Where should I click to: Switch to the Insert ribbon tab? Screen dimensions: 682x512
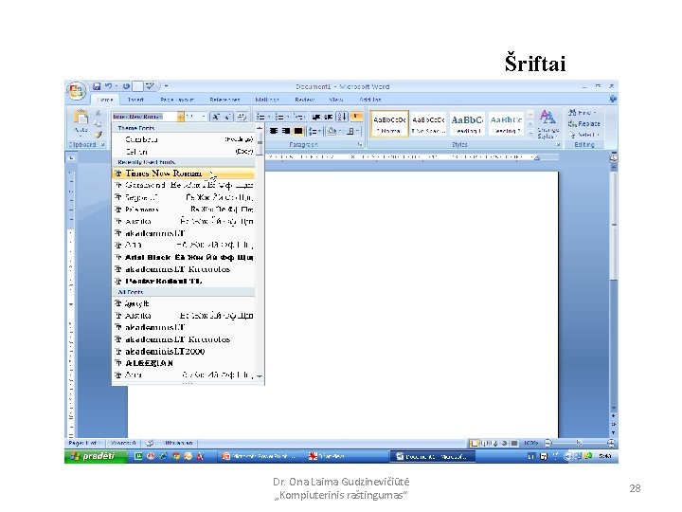click(x=135, y=100)
